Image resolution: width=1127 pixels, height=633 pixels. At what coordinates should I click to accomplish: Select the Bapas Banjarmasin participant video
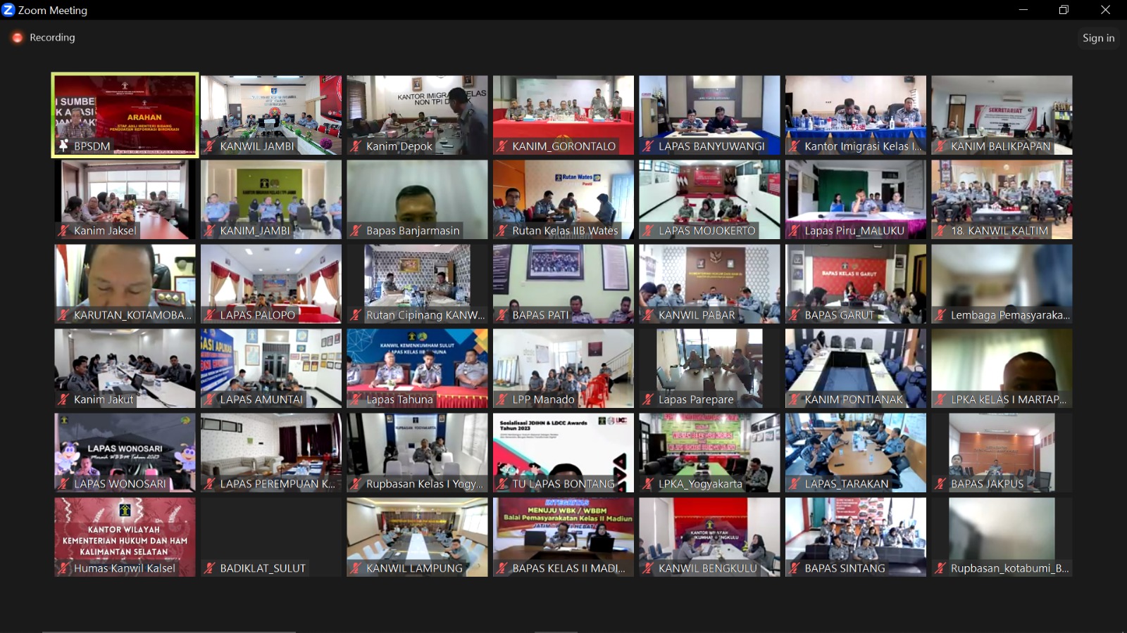coord(416,197)
